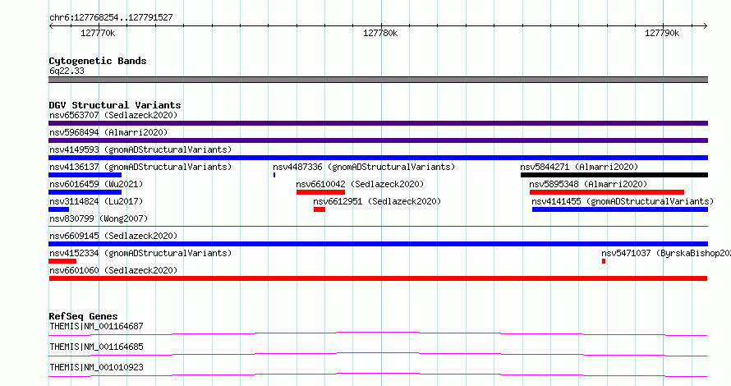Select the tiny red nsv5471037 marker
Image resolution: width=731 pixels, height=386 pixels.
click(x=604, y=261)
